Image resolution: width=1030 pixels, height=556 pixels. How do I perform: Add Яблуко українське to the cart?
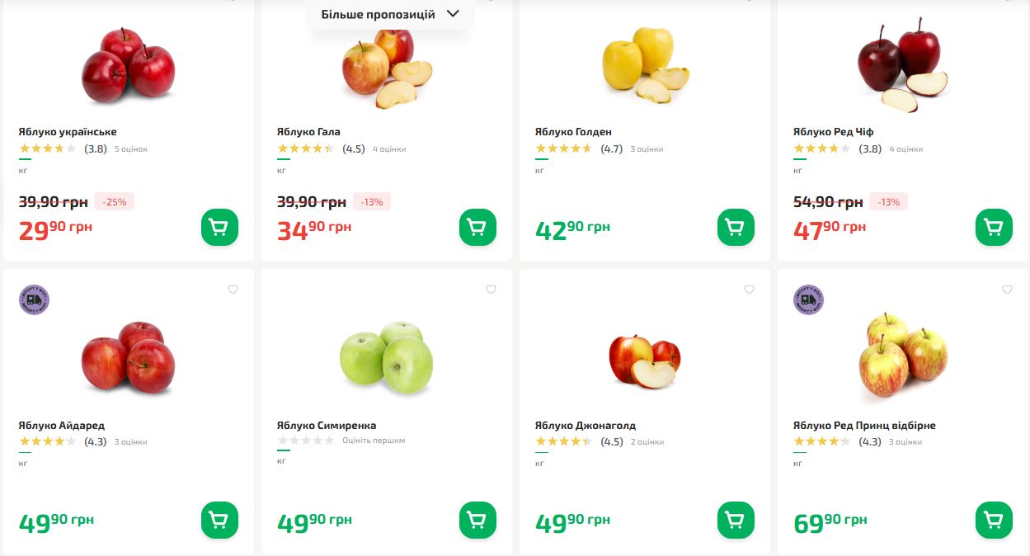(219, 227)
